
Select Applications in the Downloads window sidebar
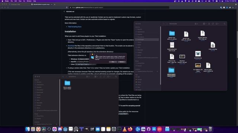click(x=141, y=32)
